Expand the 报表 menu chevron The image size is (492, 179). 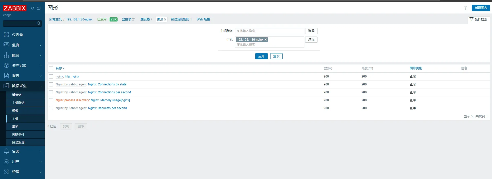point(41,76)
